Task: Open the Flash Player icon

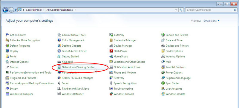Action: point(111,51)
